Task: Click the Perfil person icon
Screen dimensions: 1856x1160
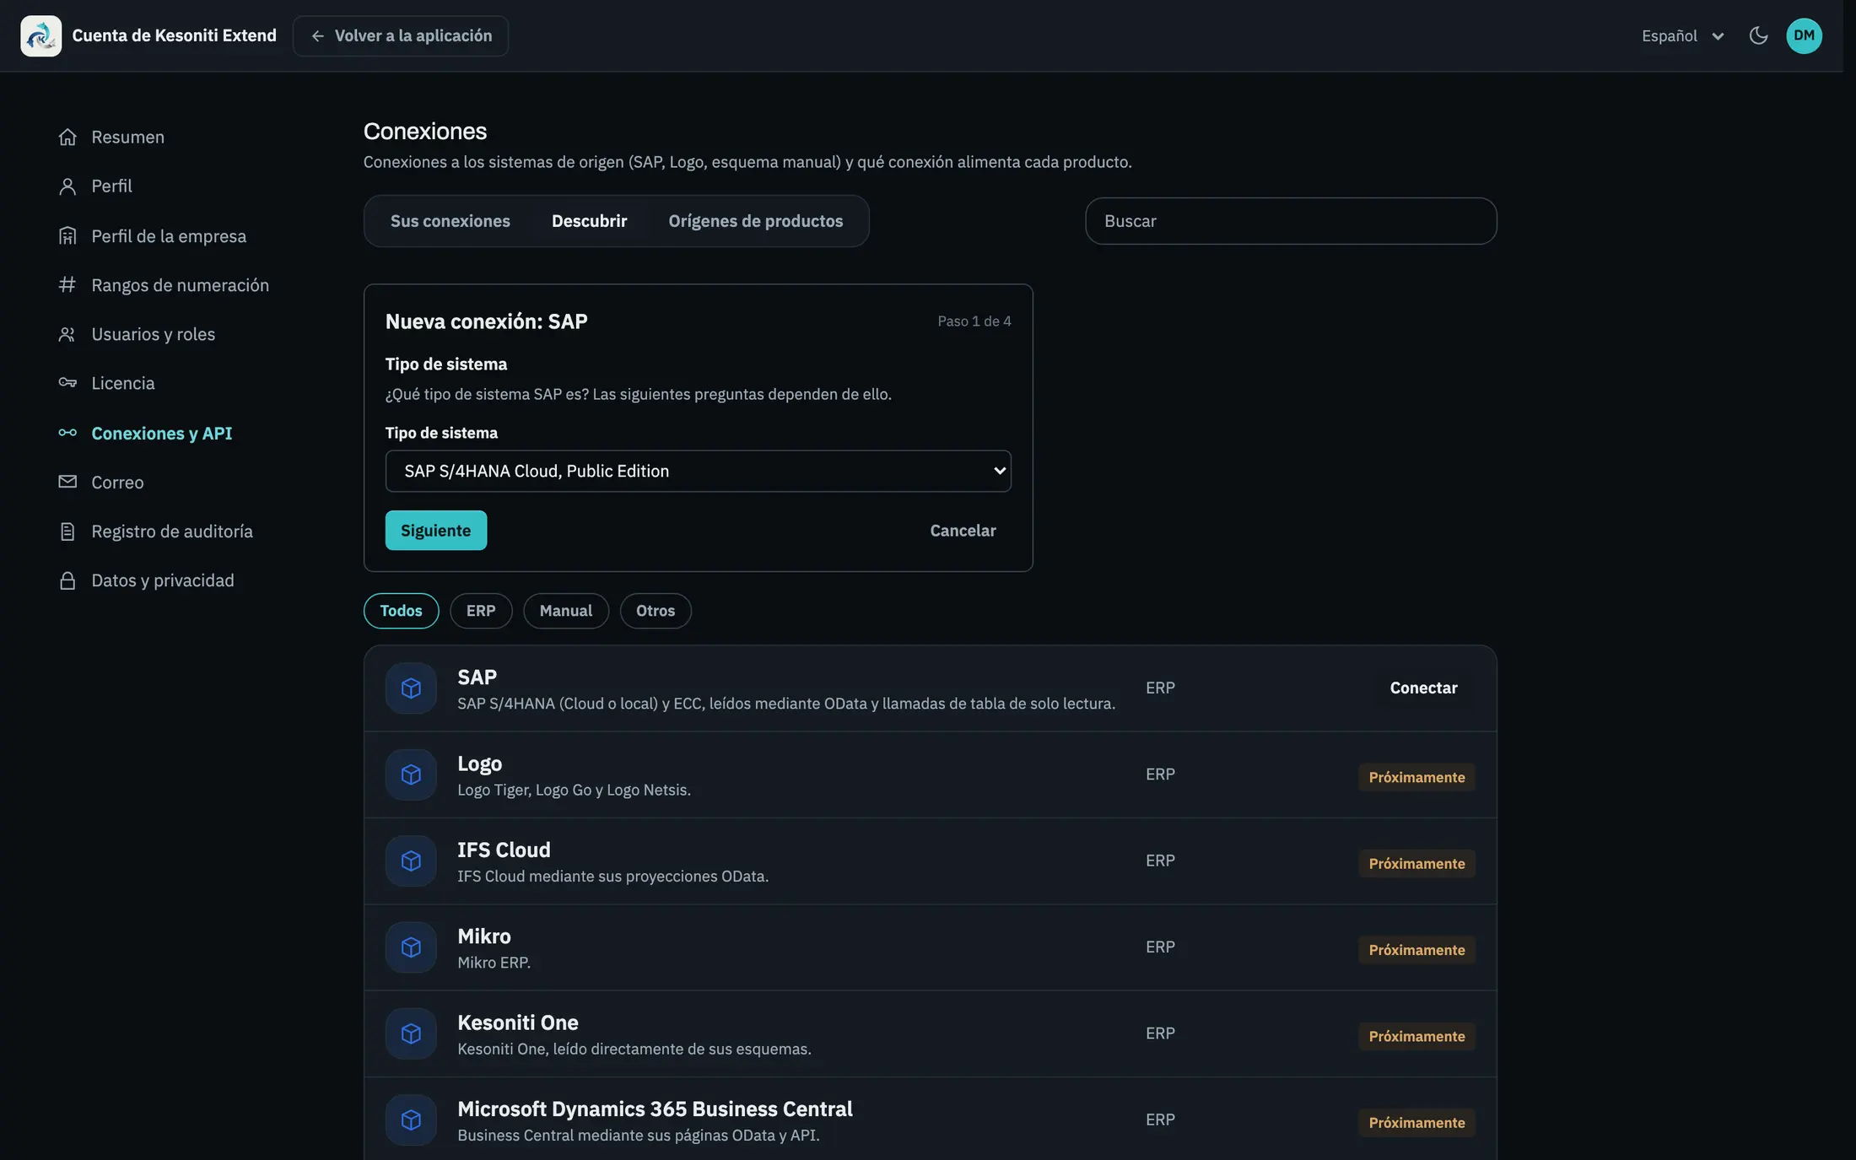Action: coord(67,186)
